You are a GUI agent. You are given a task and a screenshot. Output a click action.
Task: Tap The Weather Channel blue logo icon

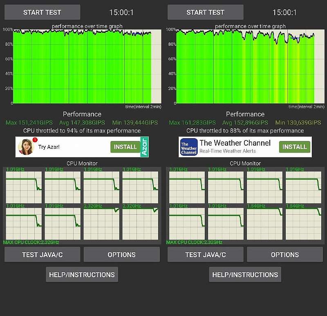point(188,147)
